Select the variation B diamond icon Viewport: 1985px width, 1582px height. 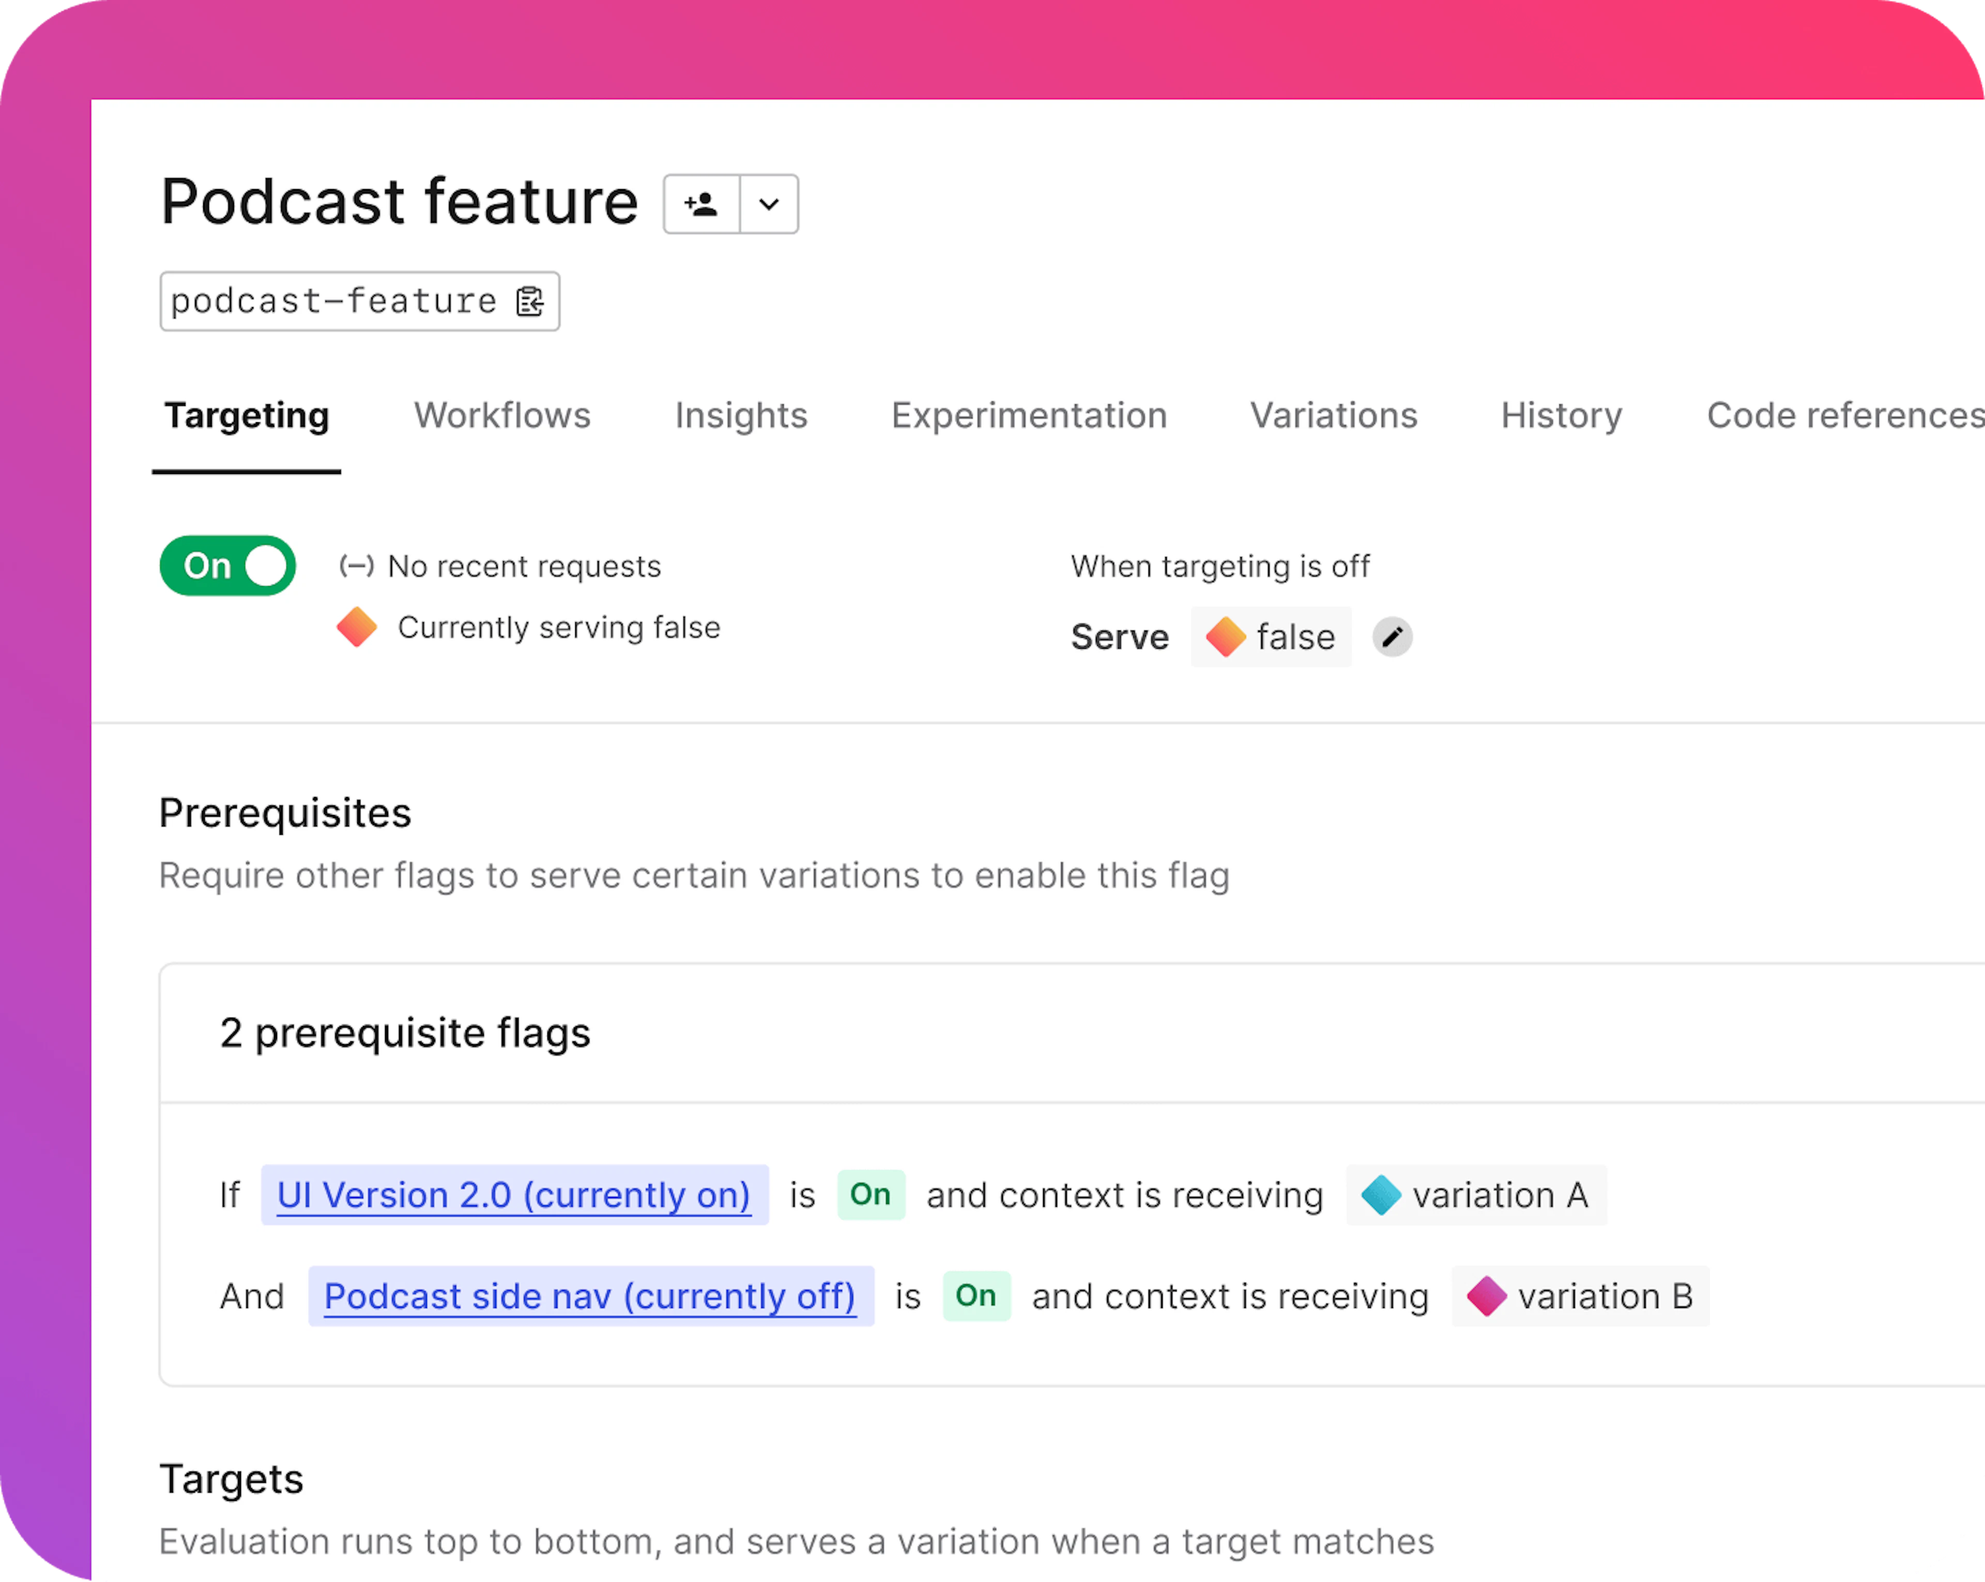coord(1488,1296)
